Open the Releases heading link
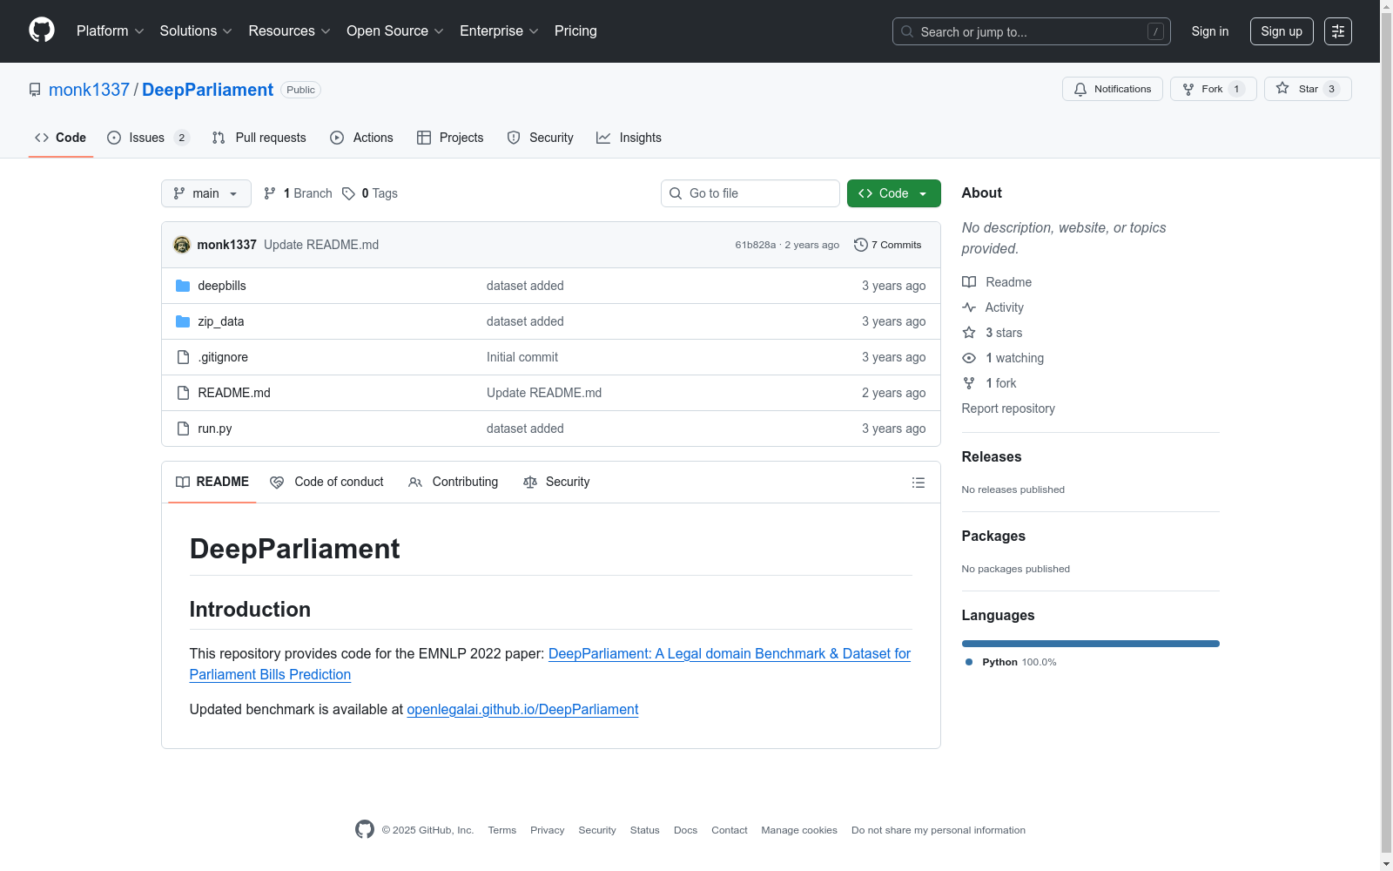Screen dimensions: 1393x871 point(992,456)
